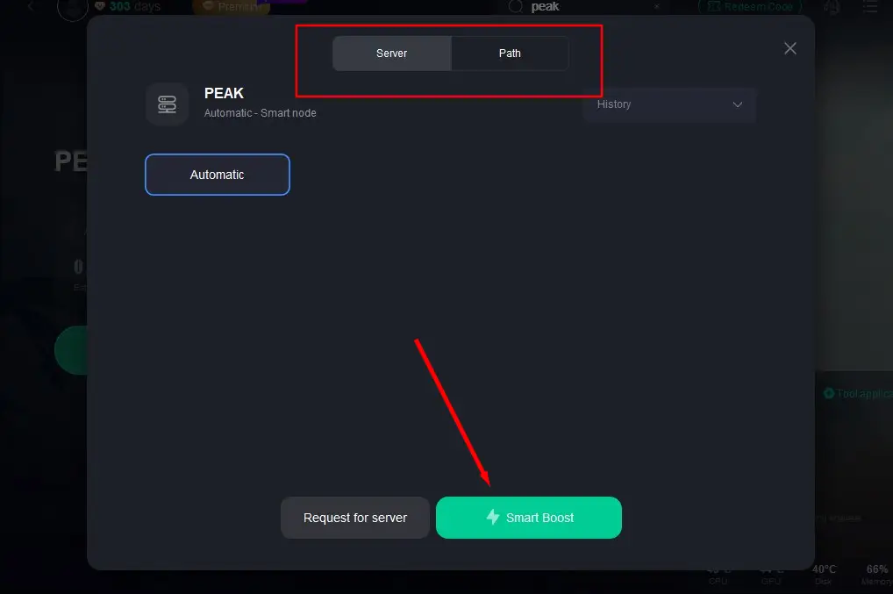The image size is (893, 594).
Task: Click the magnifier search icon
Action: click(516, 6)
